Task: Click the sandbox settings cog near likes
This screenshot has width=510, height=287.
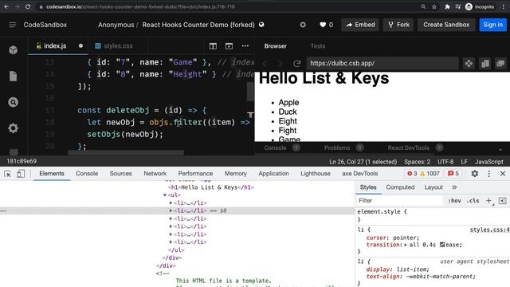Action: [x=303, y=25]
